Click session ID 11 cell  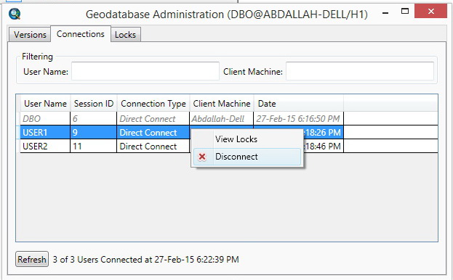[x=93, y=147]
